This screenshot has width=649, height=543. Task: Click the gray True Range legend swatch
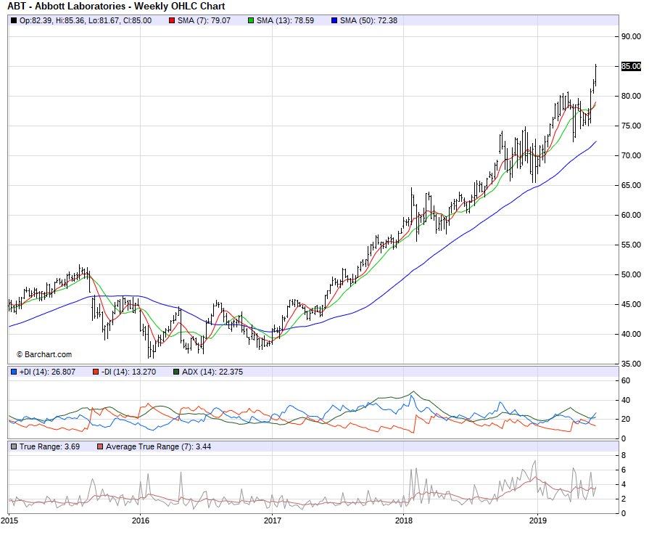coord(14,447)
